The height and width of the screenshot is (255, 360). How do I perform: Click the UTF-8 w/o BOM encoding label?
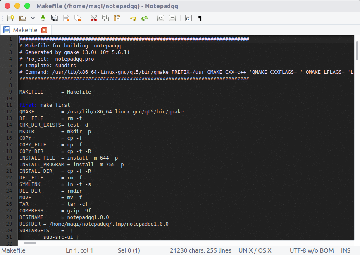tap(311, 250)
